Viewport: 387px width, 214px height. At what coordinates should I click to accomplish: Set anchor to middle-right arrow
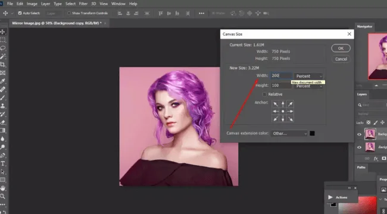pos(291,111)
